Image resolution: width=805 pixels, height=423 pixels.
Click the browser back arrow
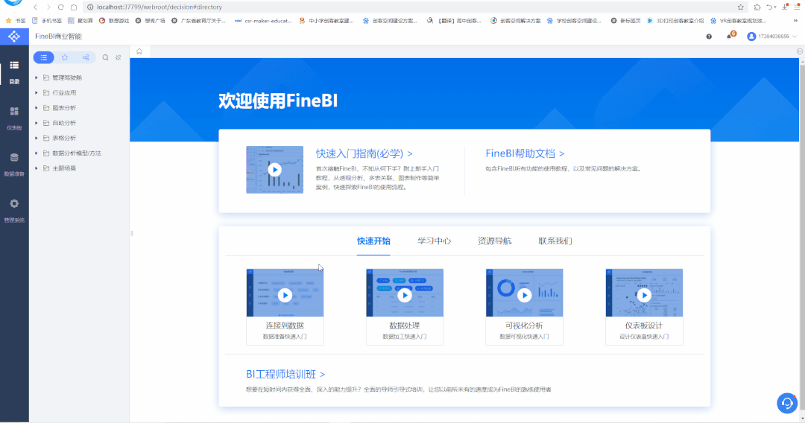(x=36, y=7)
